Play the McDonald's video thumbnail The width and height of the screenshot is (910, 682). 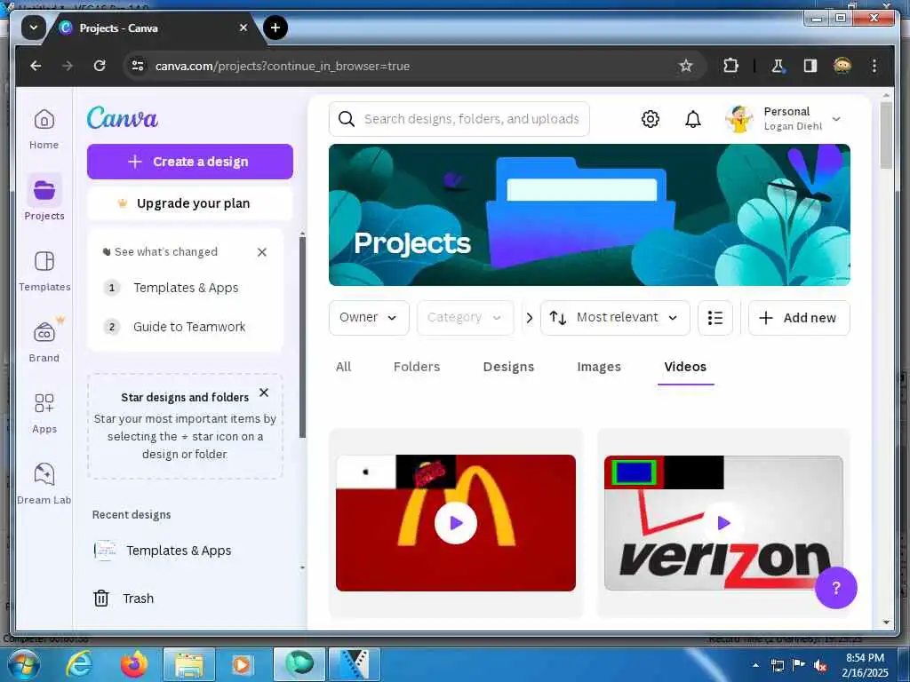456,523
